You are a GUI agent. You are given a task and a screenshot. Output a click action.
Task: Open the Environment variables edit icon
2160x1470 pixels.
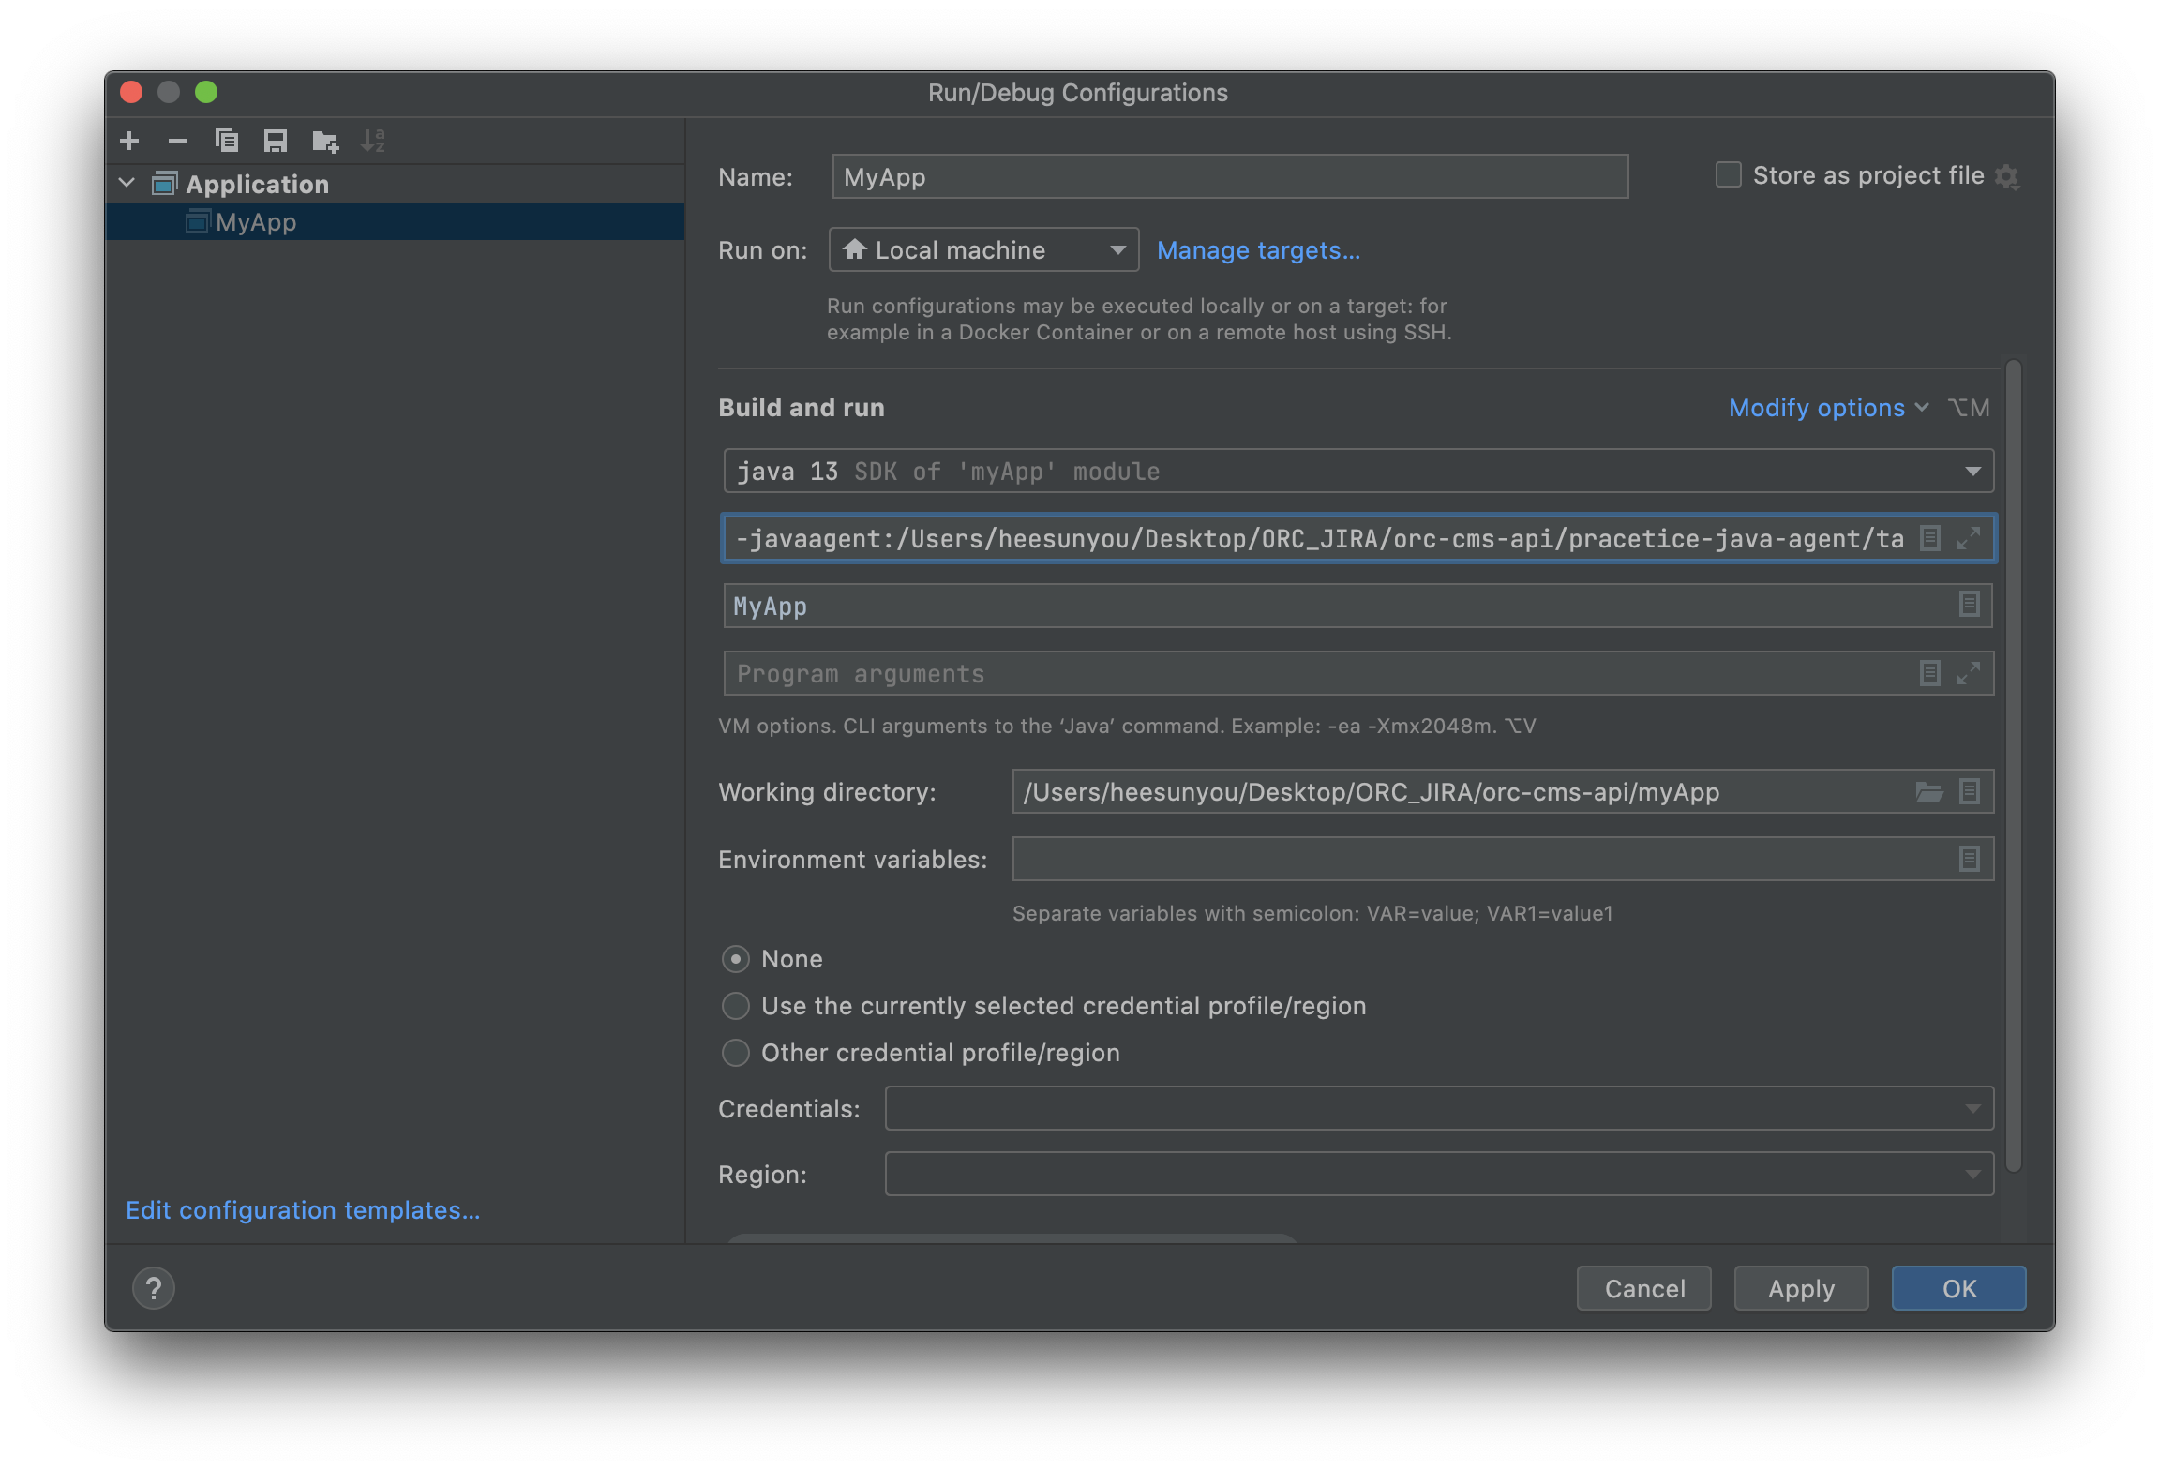(1969, 859)
